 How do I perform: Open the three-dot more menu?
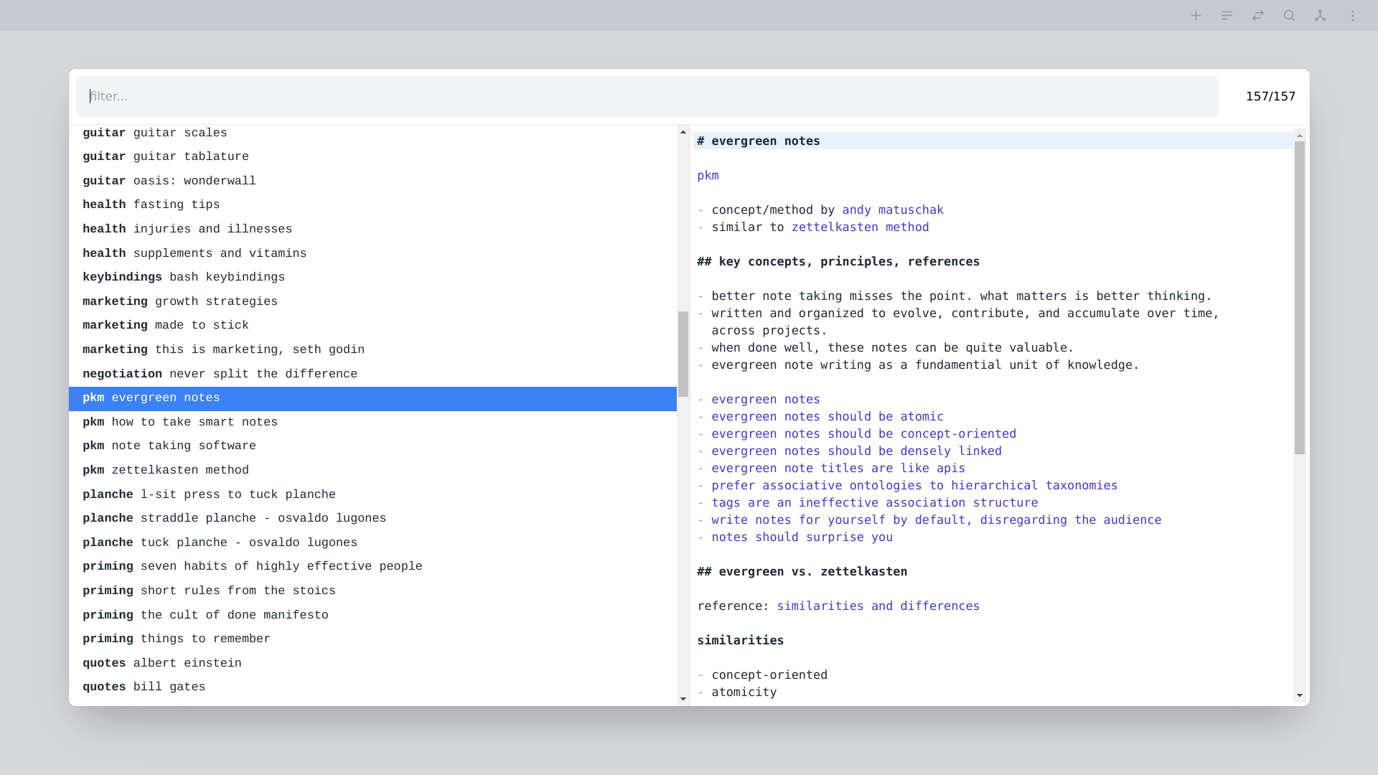(x=1353, y=16)
